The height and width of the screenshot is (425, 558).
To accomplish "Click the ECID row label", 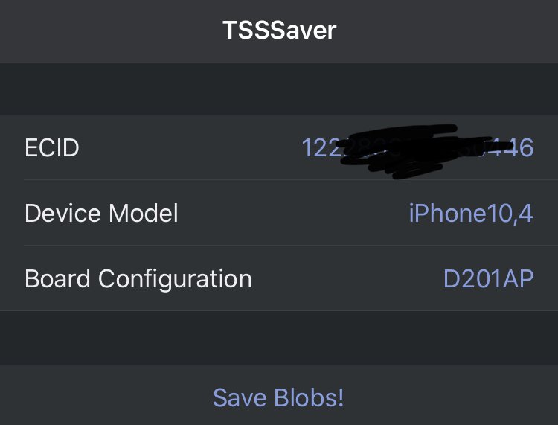I will 52,148.
